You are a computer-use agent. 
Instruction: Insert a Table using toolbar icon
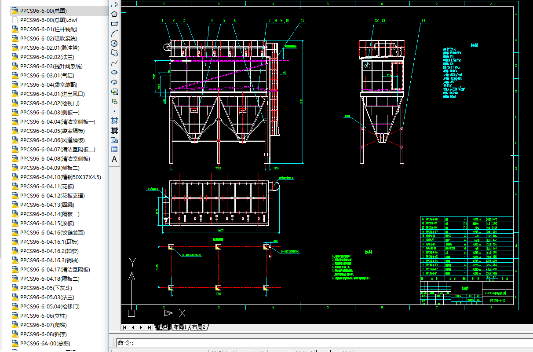114,150
